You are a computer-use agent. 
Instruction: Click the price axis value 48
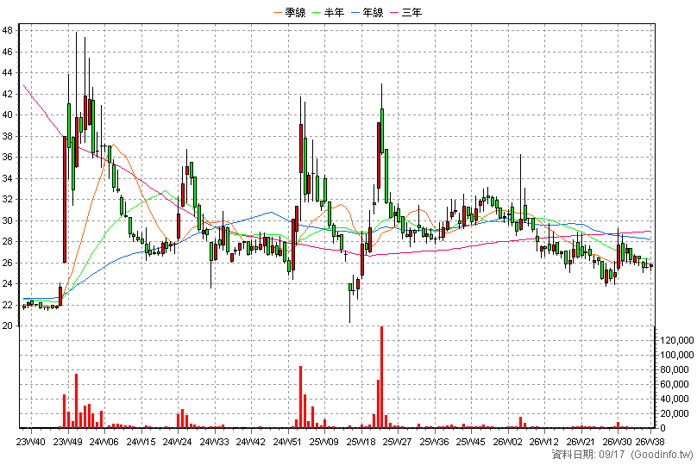click(7, 31)
